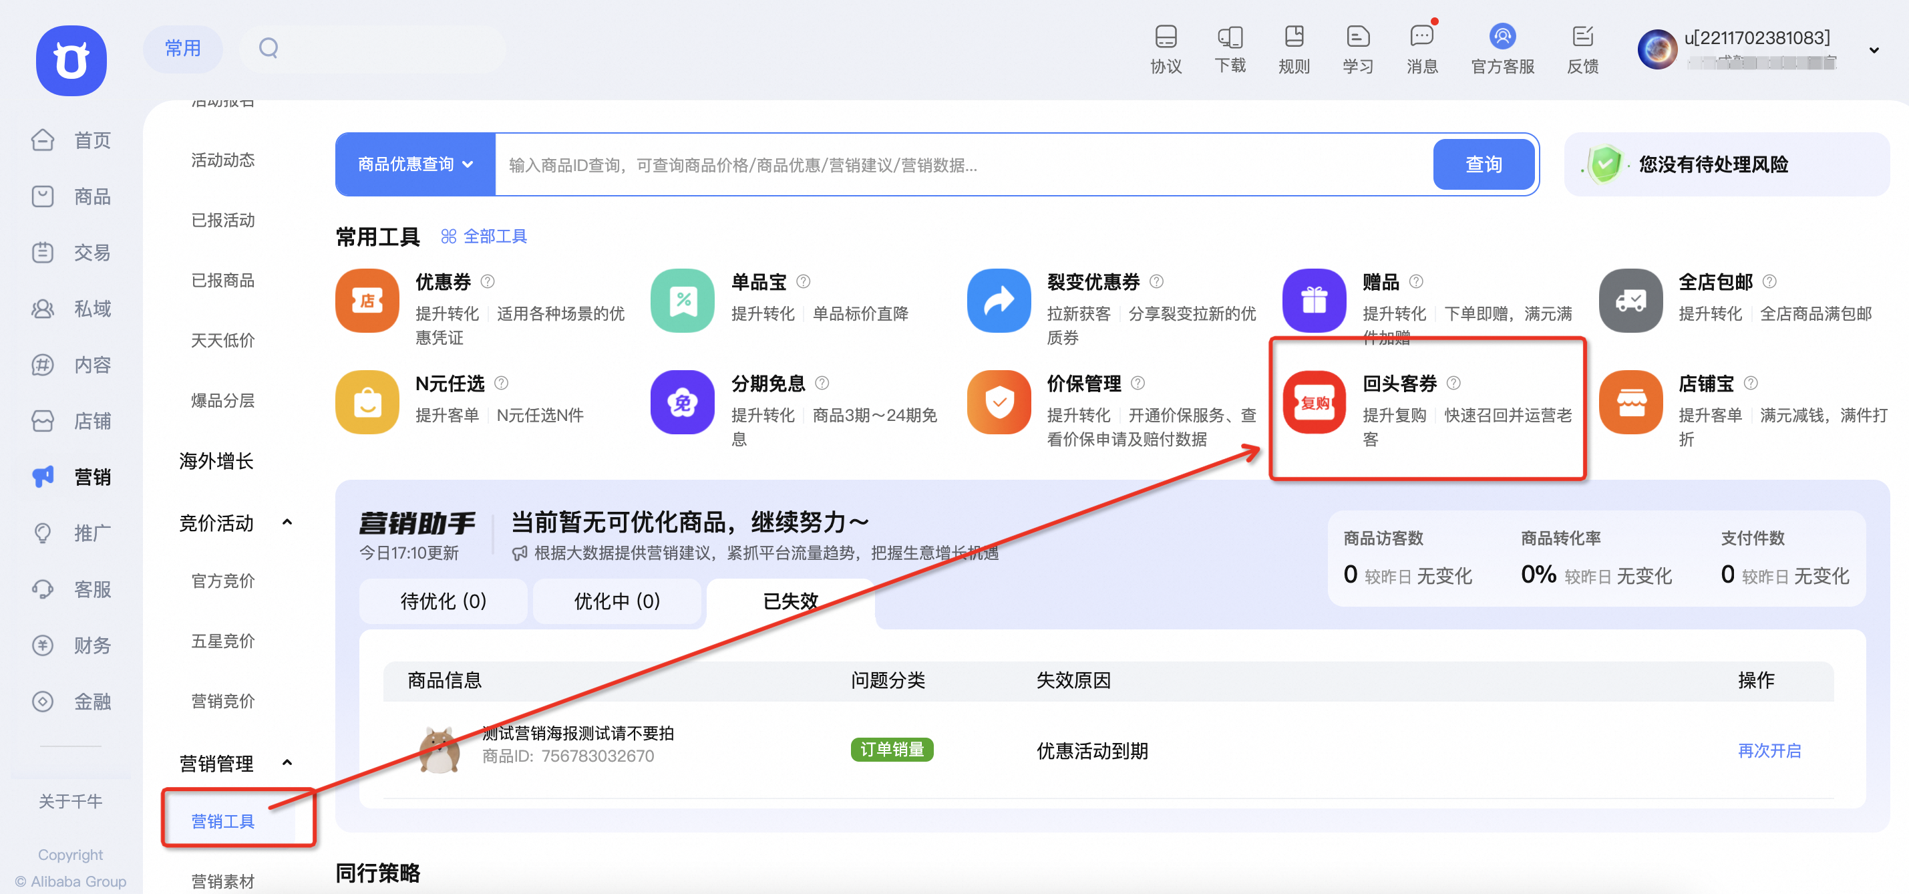Open the 客服 customer service sidebar item
This screenshot has width=1909, height=894.
71,589
